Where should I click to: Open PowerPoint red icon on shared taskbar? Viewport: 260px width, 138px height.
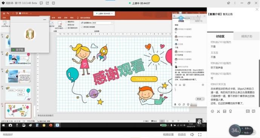(x=50, y=125)
